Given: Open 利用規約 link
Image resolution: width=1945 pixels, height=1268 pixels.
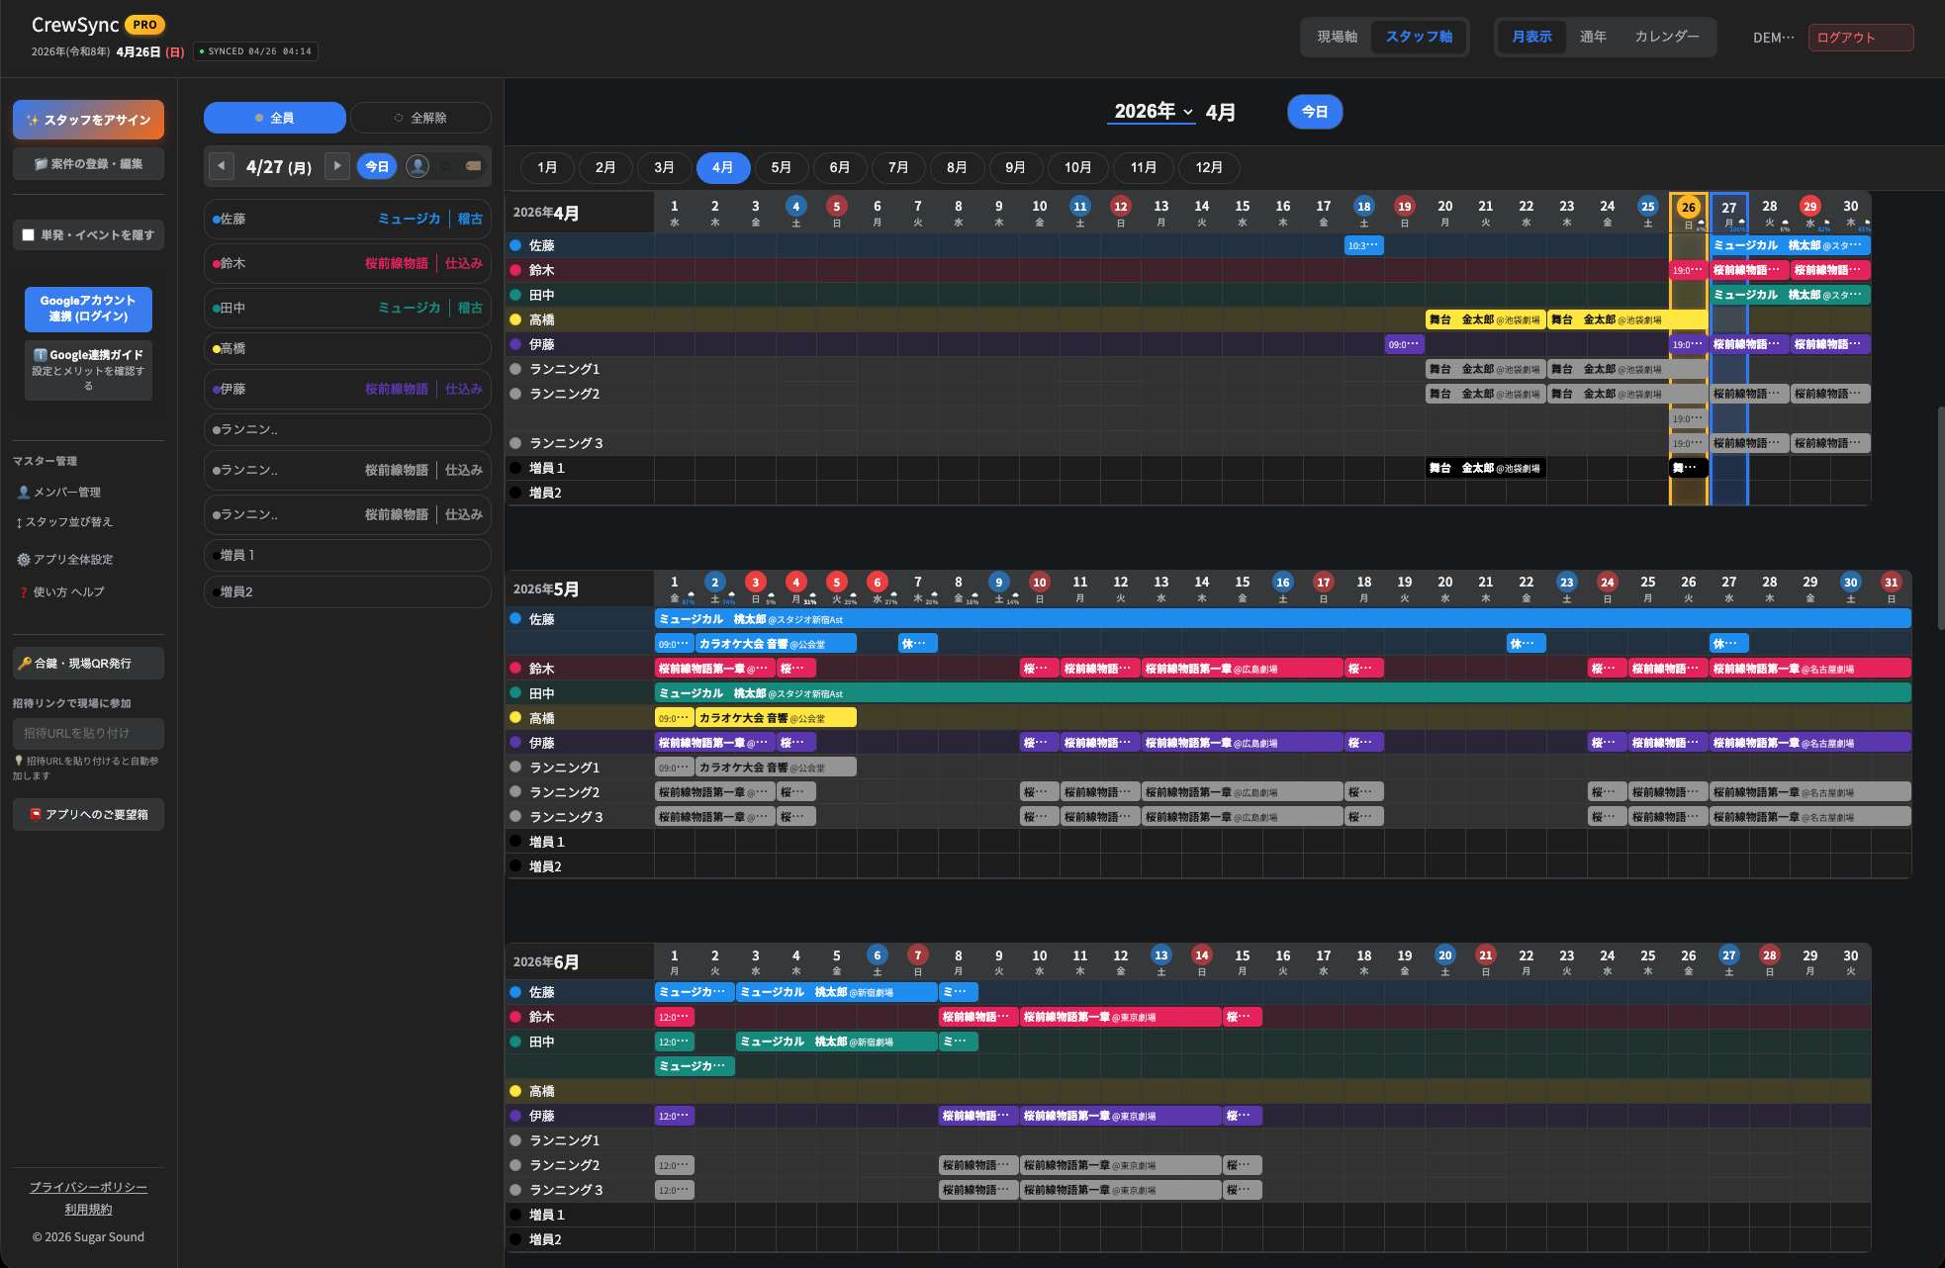Looking at the screenshot, I should click(x=88, y=1209).
